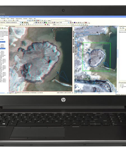Open the Help menu
Viewport: 126px width, 152px height.
pyautogui.click(x=35, y=19)
